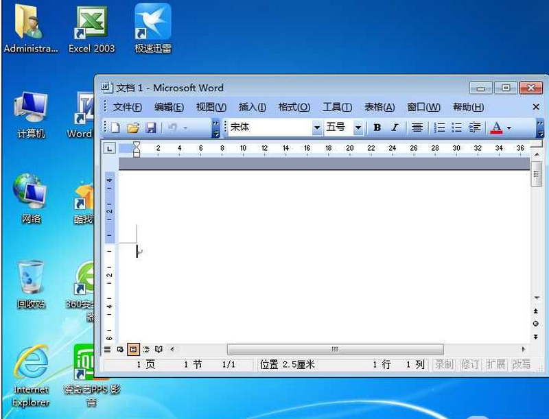Viewport: 549px width, 419px height.
Task: Open the 窗口(W) menu
Action: coord(423,107)
